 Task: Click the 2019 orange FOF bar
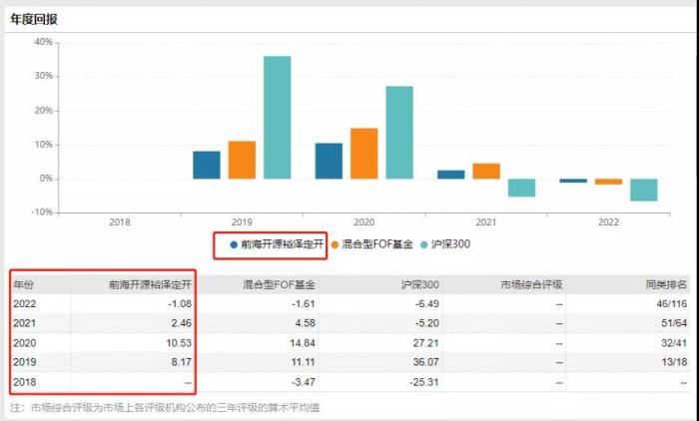(242, 161)
